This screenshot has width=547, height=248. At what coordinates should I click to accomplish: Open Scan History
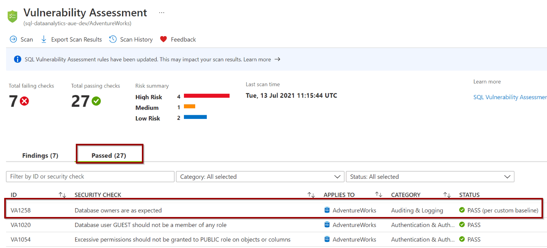click(x=131, y=40)
